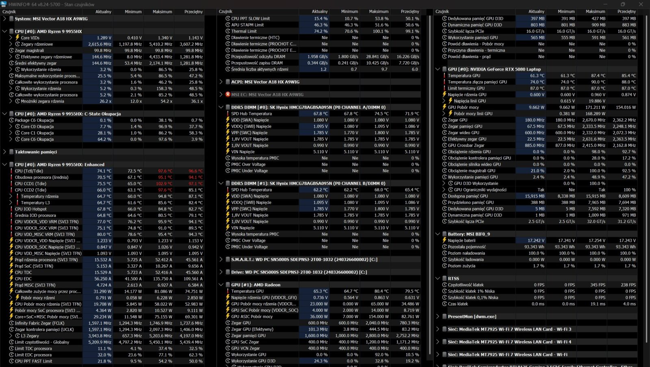Click the first Czujnik column header
650x367 pixels.
(x=9, y=12)
